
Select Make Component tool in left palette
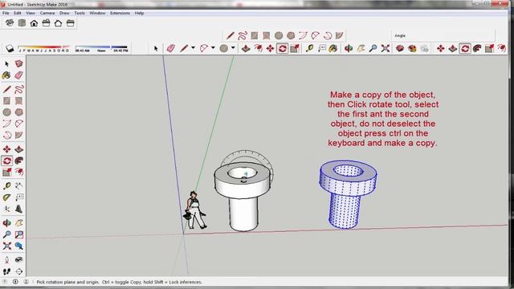tap(18, 63)
